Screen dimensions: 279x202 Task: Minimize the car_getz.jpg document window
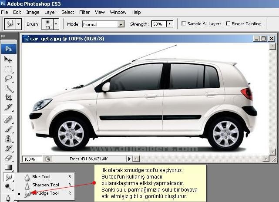point(256,38)
